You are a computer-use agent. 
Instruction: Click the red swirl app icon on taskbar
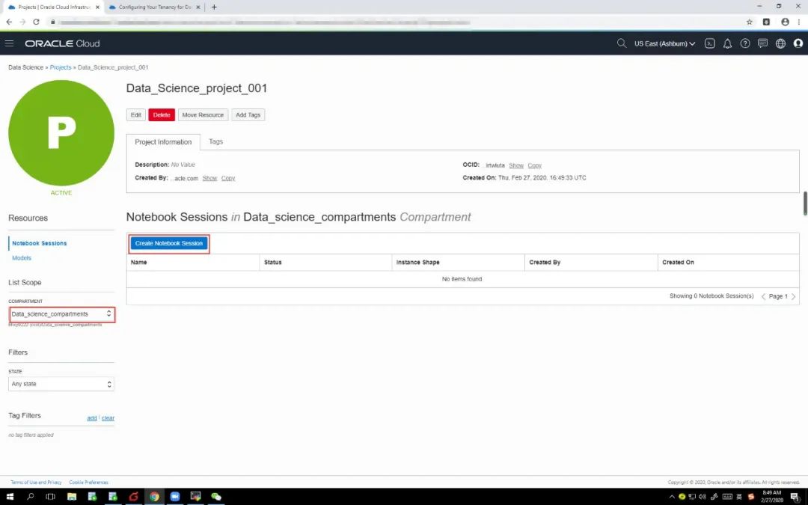pyautogui.click(x=133, y=497)
